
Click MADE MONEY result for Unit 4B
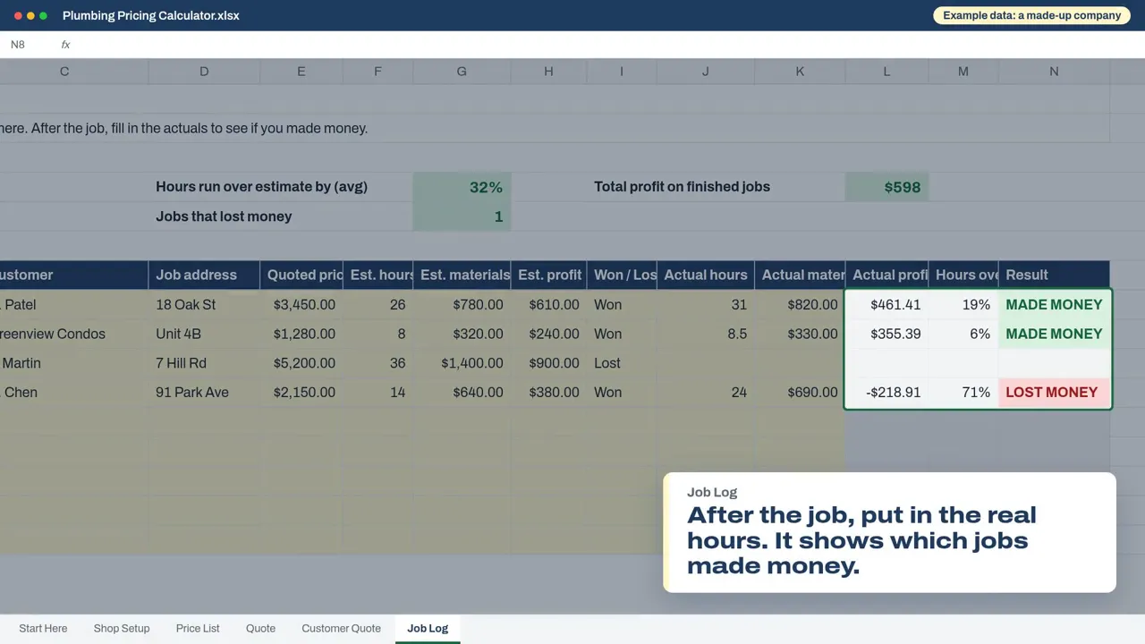click(x=1054, y=334)
